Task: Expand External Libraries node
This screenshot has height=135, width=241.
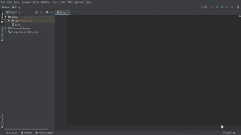Action: [6, 28]
